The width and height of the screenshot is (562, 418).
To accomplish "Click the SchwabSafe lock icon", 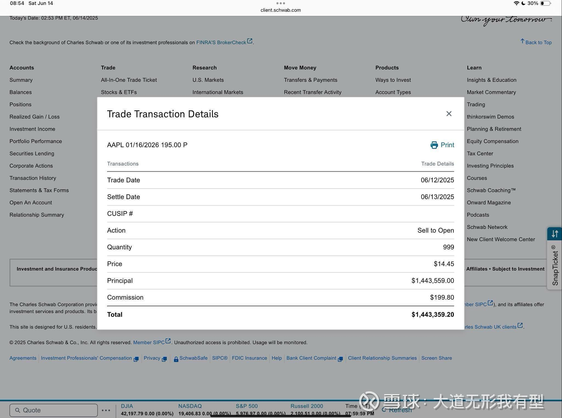I will tap(176, 359).
